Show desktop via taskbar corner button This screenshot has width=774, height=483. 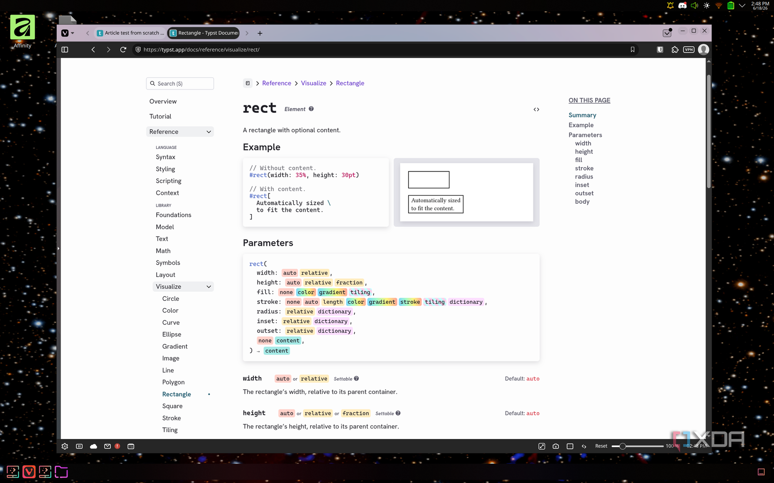click(761, 472)
